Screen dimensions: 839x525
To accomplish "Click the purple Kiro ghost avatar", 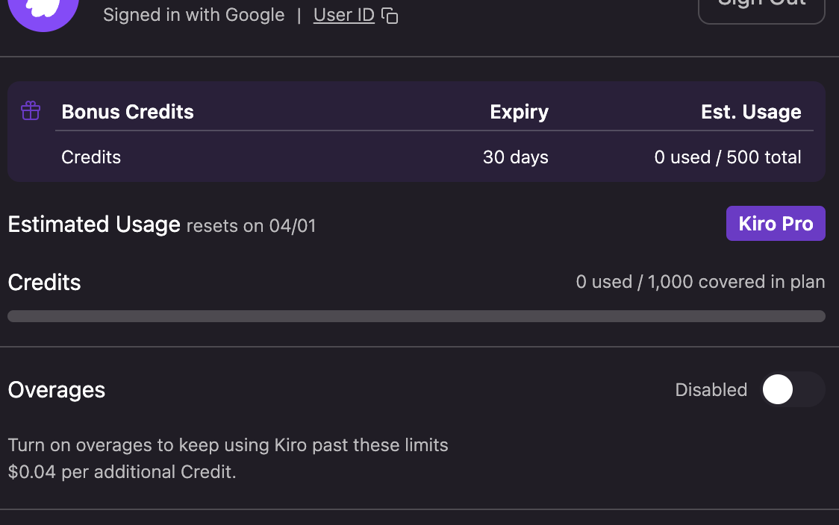I will pyautogui.click(x=46, y=10).
